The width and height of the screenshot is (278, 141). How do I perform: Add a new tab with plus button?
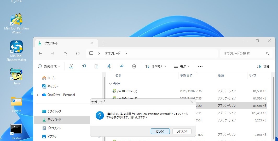pos(104,43)
